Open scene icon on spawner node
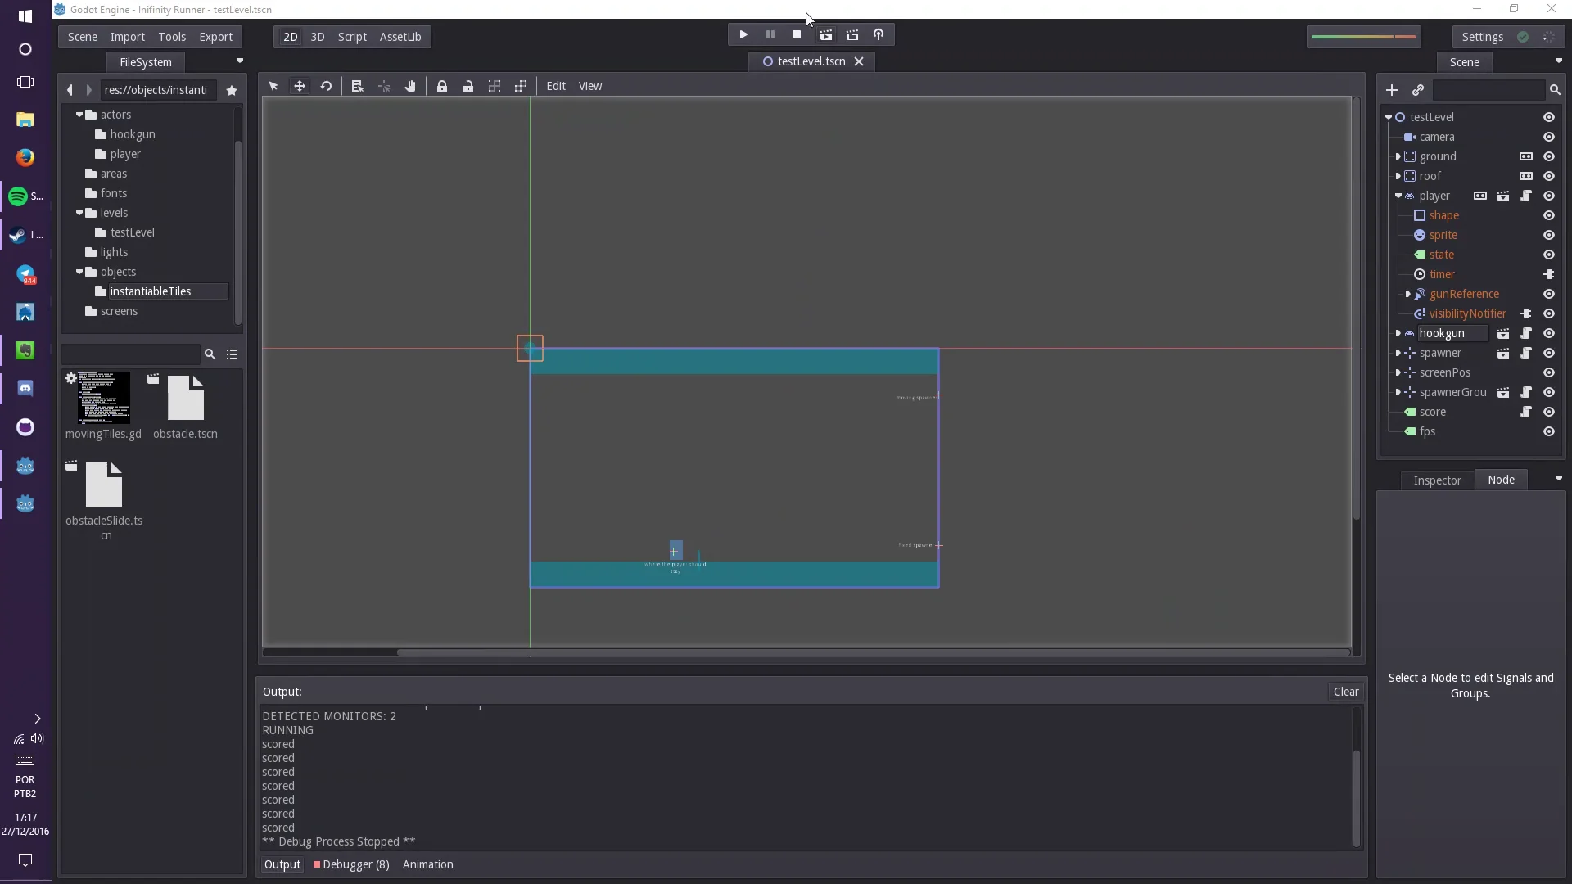The image size is (1572, 884). click(1503, 353)
